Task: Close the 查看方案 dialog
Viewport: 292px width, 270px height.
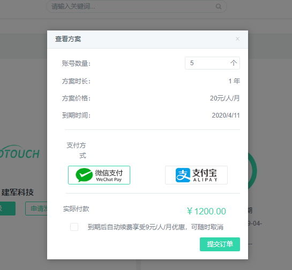Action: [x=238, y=39]
